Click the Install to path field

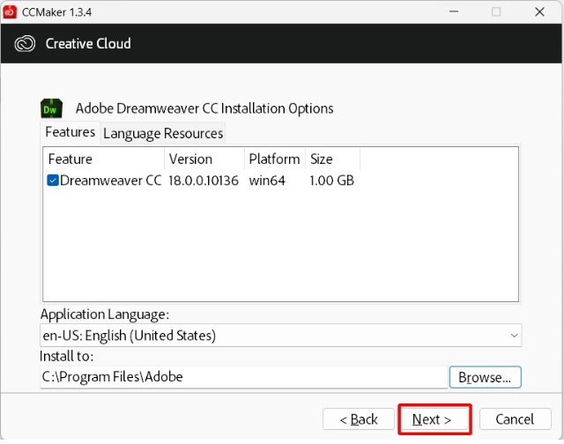[244, 377]
